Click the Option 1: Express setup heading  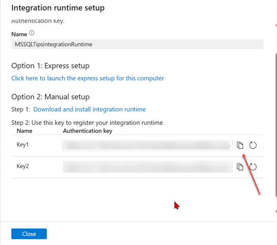click(50, 66)
